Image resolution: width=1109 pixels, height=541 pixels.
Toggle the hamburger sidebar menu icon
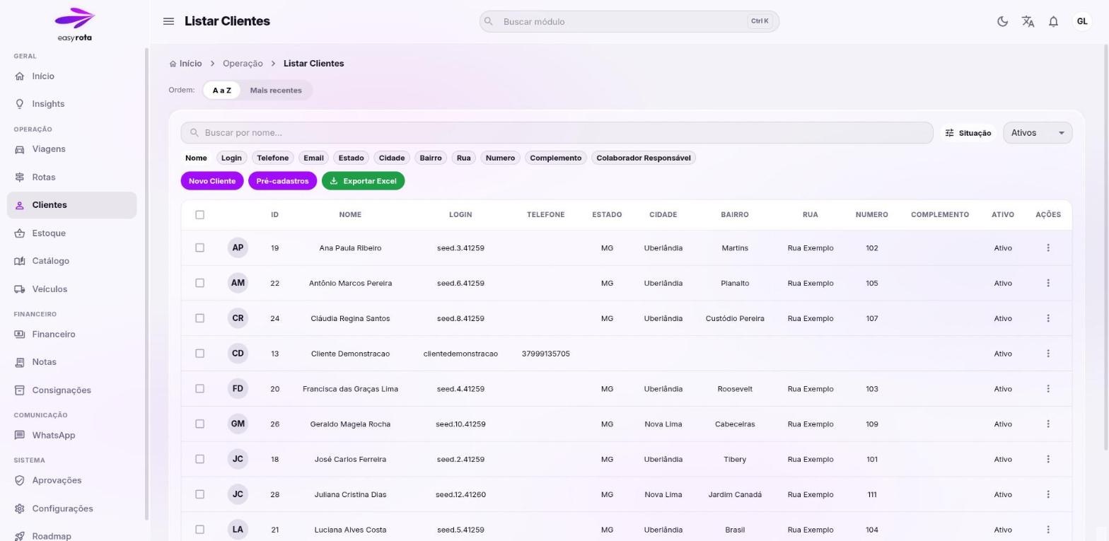coord(168,21)
